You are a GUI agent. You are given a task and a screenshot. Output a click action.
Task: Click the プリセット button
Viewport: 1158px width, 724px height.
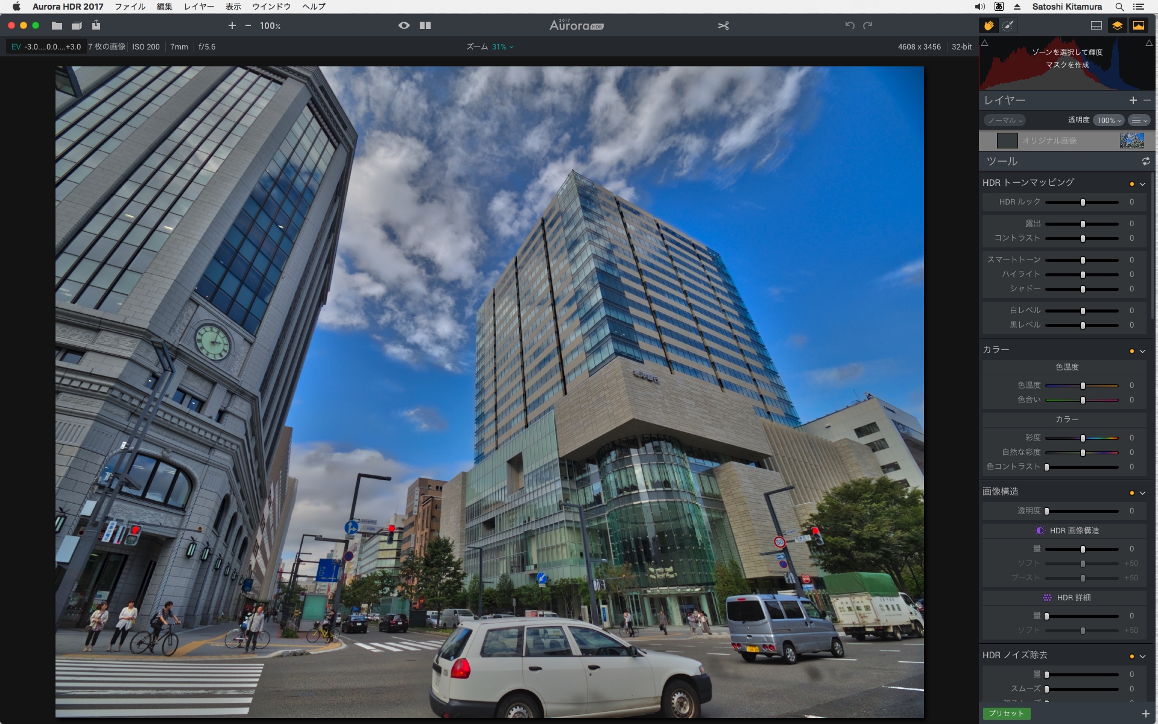click(1006, 713)
